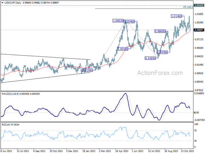
Task: Click the 0.94780 price label
Action: click(162, 52)
